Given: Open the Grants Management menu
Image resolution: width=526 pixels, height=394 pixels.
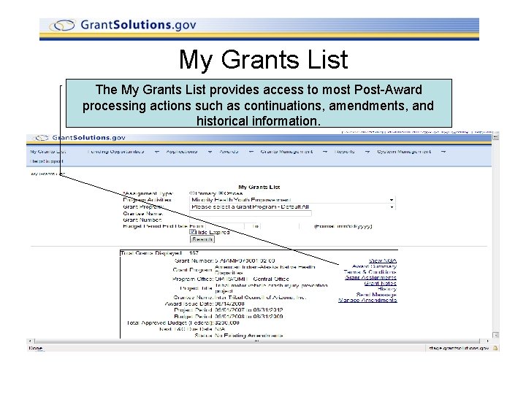Looking at the screenshot, I should (286, 152).
